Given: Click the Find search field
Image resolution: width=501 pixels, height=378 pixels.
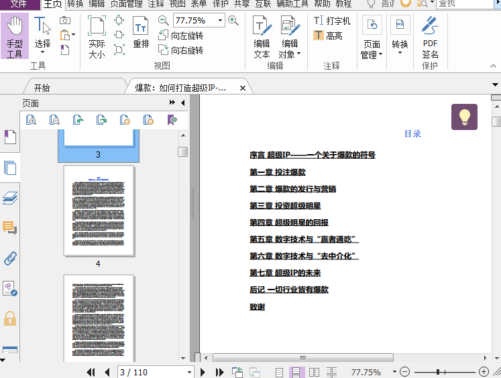Looking at the screenshot, I should coord(465,4).
